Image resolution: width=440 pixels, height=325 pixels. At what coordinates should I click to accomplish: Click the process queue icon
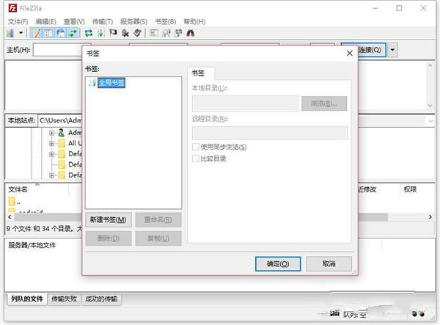pyautogui.click(x=101, y=33)
